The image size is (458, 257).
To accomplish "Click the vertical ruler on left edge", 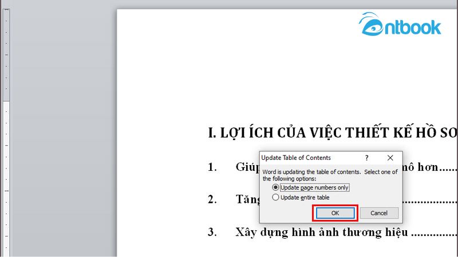I will [x=6, y=133].
